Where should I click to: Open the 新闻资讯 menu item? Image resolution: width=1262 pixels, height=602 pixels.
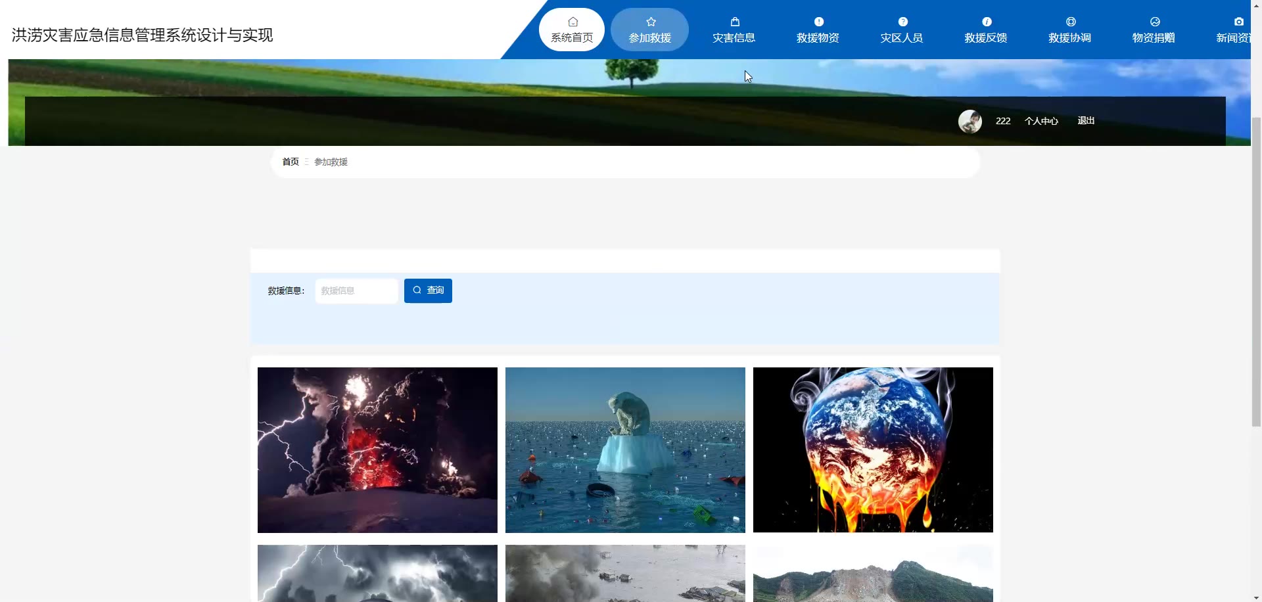pos(1233,30)
